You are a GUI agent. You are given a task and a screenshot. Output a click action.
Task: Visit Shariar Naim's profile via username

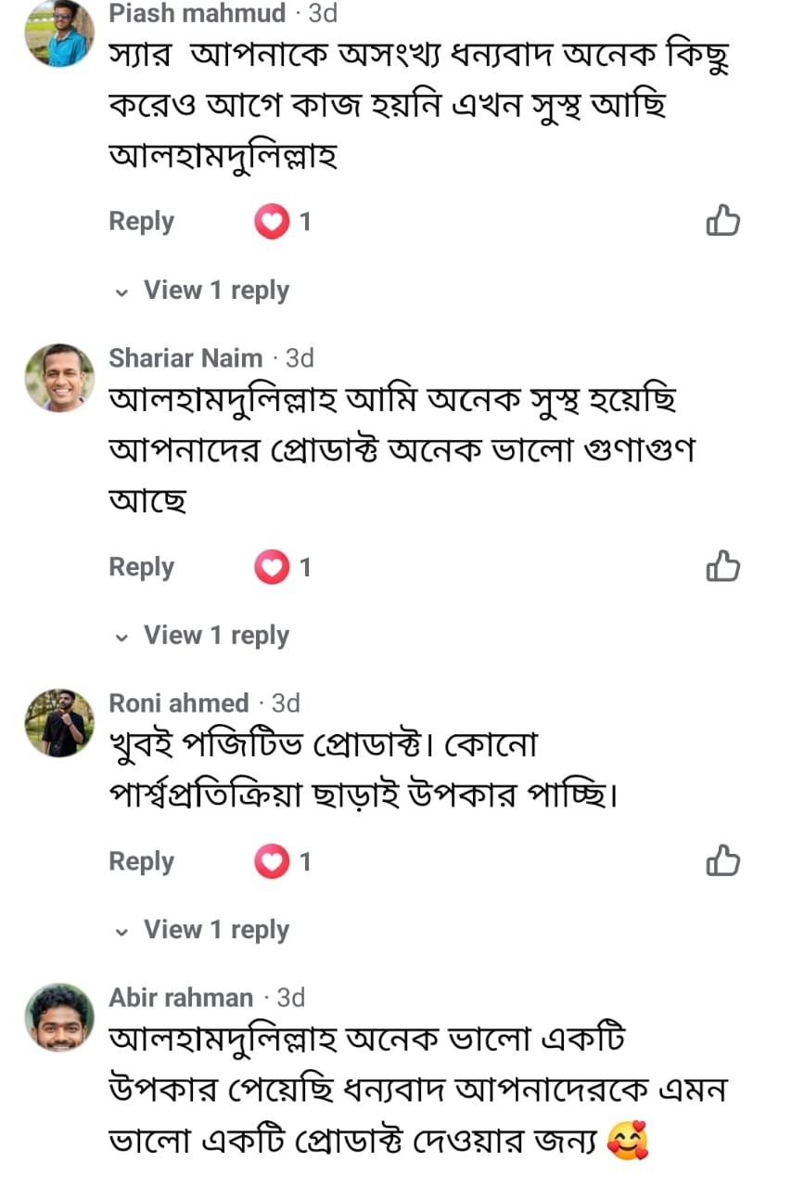coord(185,358)
